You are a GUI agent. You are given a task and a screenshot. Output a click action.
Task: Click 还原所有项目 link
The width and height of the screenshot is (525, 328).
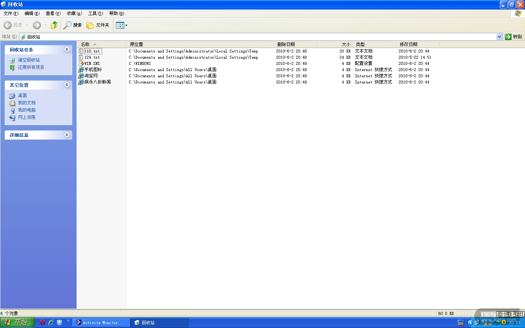point(31,67)
